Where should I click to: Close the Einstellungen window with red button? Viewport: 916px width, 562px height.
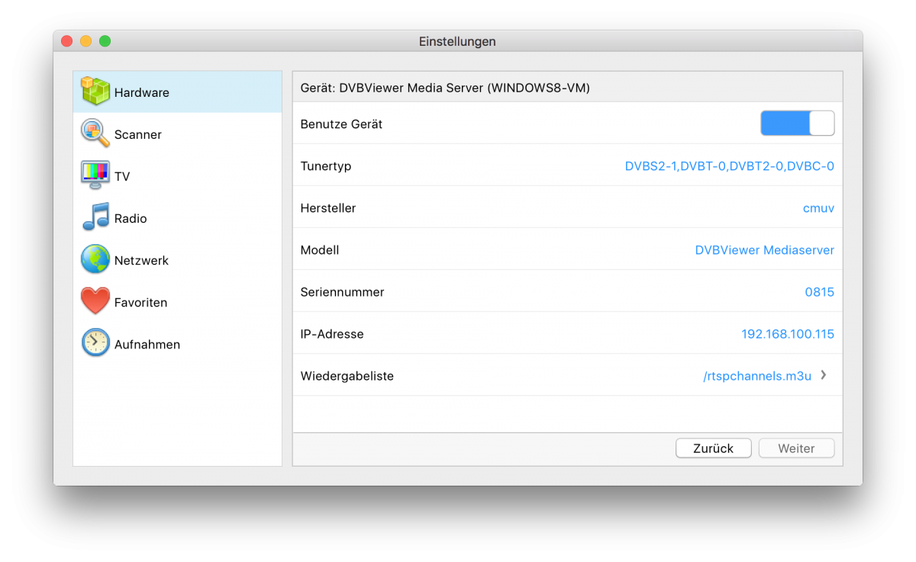[x=67, y=41]
